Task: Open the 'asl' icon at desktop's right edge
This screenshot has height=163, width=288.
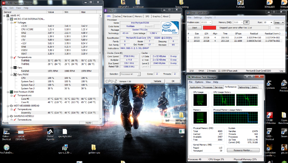Action: 182,133
